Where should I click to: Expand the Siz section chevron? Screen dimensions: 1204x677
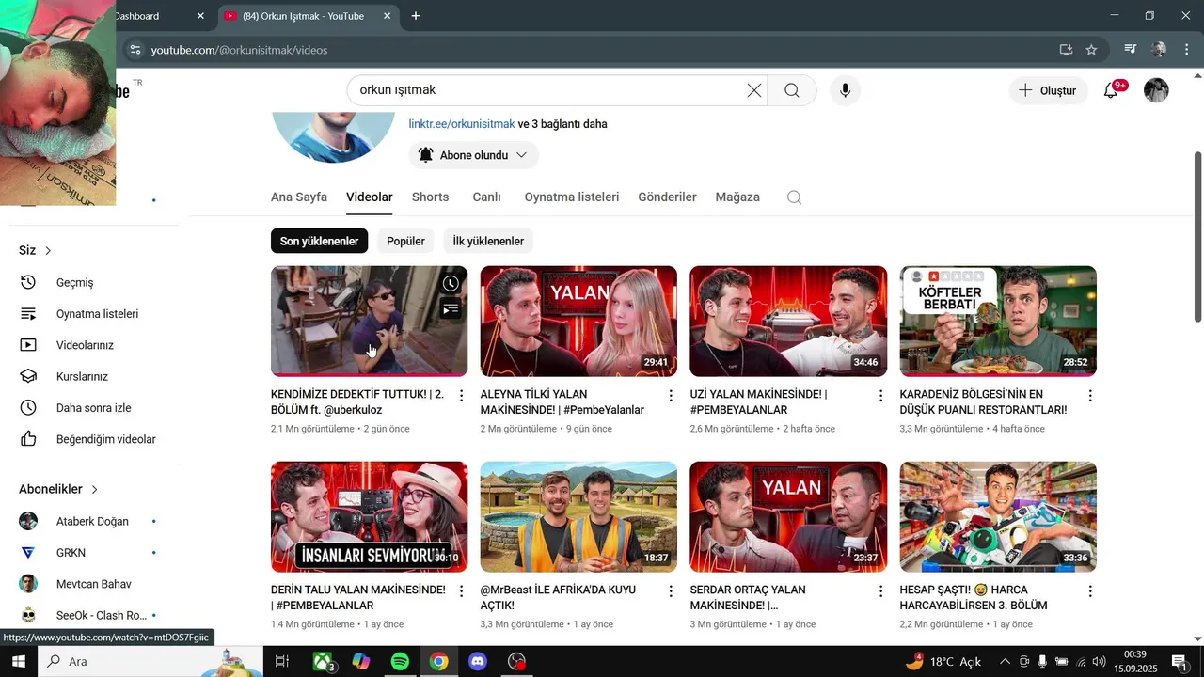(48, 251)
